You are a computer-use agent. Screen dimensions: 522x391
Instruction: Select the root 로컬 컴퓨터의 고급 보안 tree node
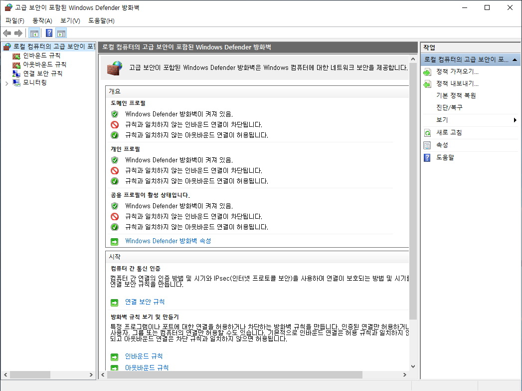54,46
